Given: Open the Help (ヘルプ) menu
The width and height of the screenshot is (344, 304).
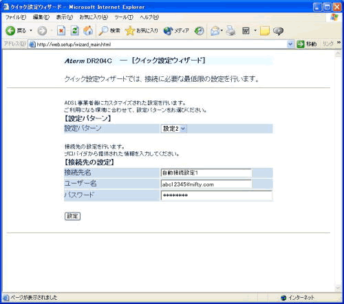Looking at the screenshot, I should pyautogui.click(x=149, y=17).
